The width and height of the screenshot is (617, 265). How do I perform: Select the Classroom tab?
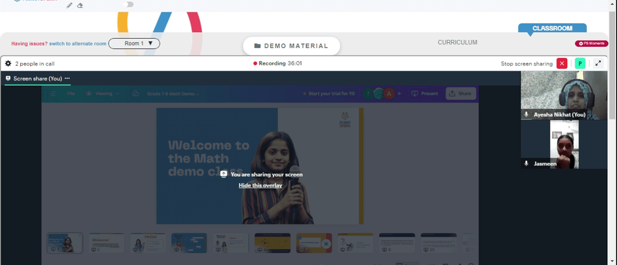552,28
